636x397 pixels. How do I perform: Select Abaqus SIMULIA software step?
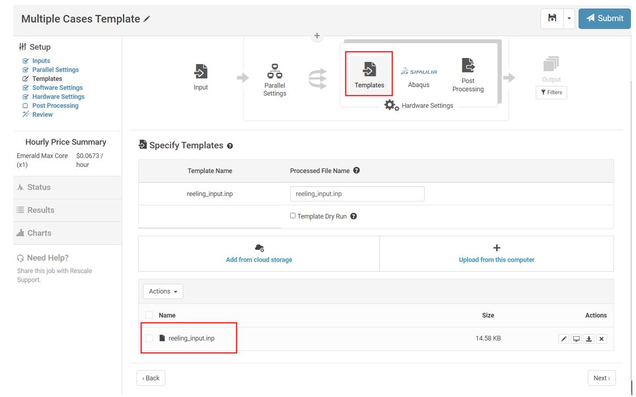(x=418, y=77)
